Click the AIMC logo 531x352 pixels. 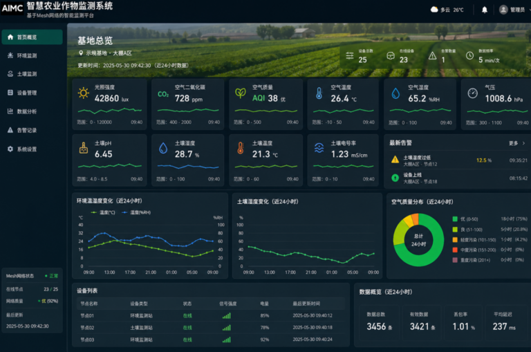point(12,8)
